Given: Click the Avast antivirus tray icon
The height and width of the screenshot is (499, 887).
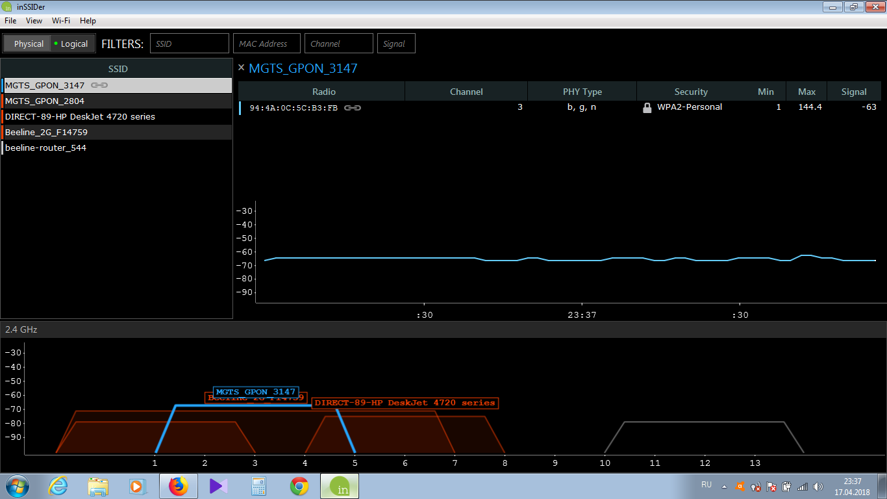Looking at the screenshot, I should [740, 486].
